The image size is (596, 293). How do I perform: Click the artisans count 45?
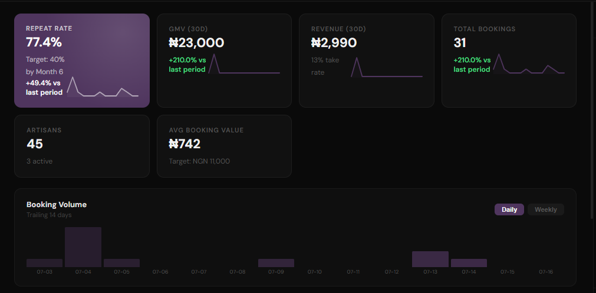click(x=35, y=144)
